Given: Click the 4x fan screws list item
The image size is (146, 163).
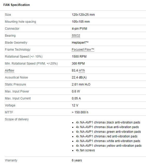Looking at the screenshot, I should tap(85, 150).
